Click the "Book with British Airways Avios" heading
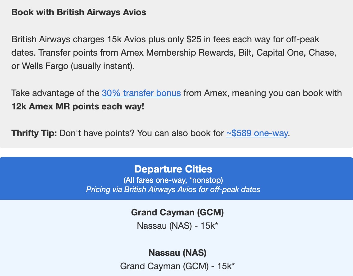Screen dimensions: 353x276 [x=79, y=12]
